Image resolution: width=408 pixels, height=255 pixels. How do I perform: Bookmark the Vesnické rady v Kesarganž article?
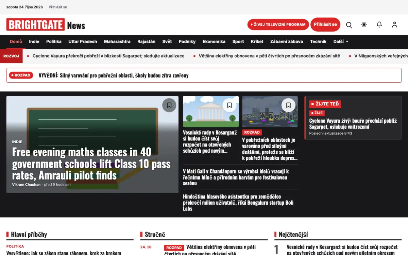point(230,105)
